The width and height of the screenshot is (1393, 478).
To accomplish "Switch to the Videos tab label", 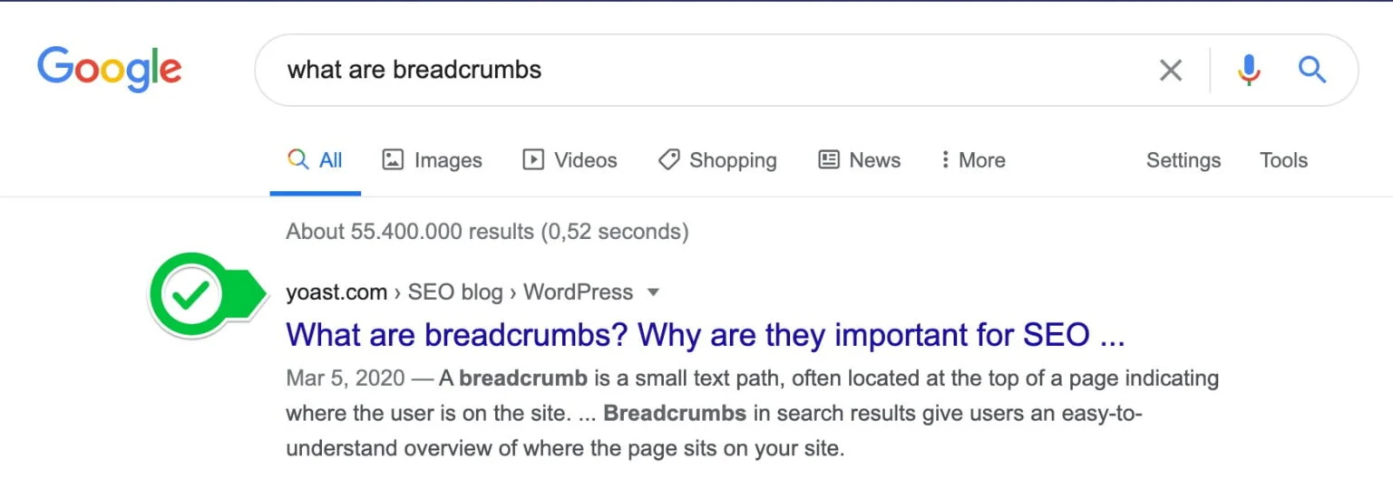I will pos(586,160).
